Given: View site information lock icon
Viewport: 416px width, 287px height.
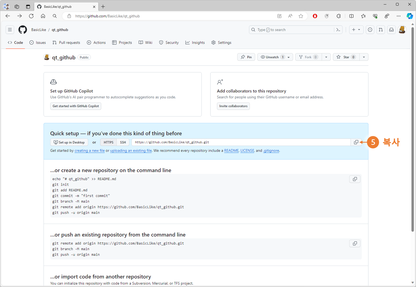Looking at the screenshot, I should point(69,16).
